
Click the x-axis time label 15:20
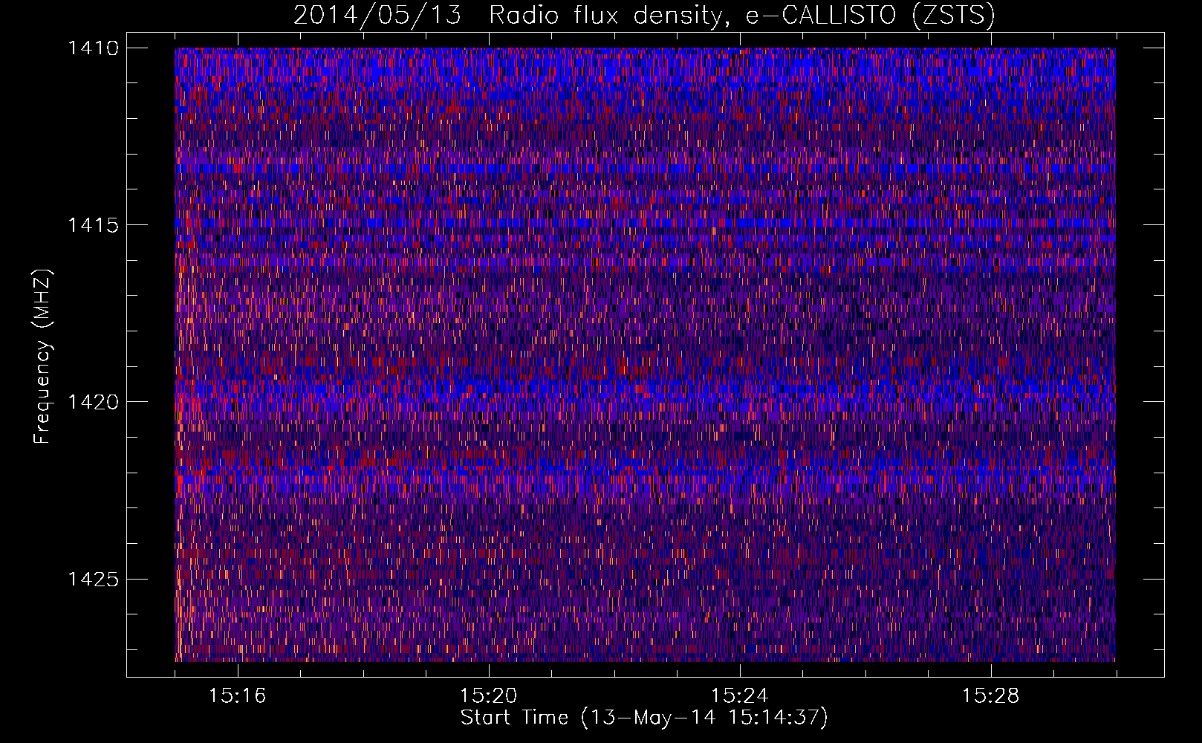pos(488,696)
